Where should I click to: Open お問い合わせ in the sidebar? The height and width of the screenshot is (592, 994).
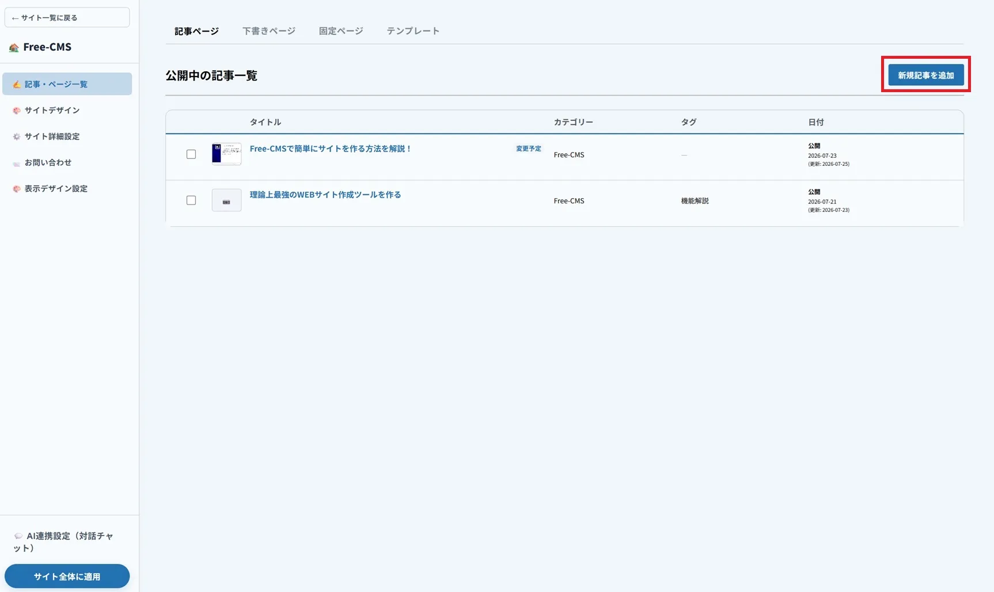67,162
